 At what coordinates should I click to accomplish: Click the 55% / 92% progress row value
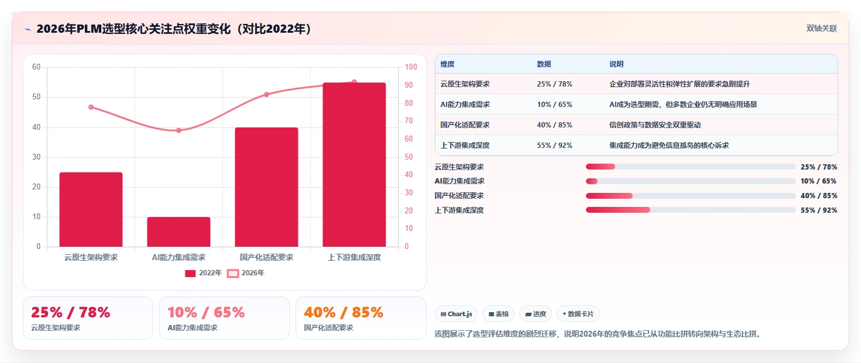point(819,210)
